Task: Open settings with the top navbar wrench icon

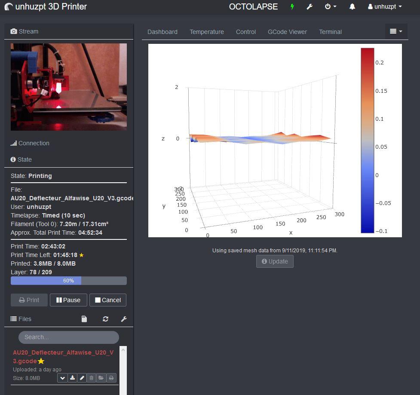Action: click(x=310, y=7)
